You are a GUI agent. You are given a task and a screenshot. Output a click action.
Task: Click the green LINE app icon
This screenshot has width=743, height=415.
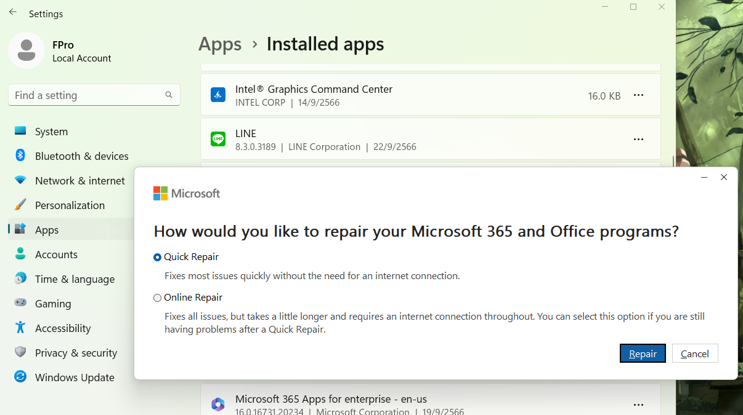click(x=218, y=140)
